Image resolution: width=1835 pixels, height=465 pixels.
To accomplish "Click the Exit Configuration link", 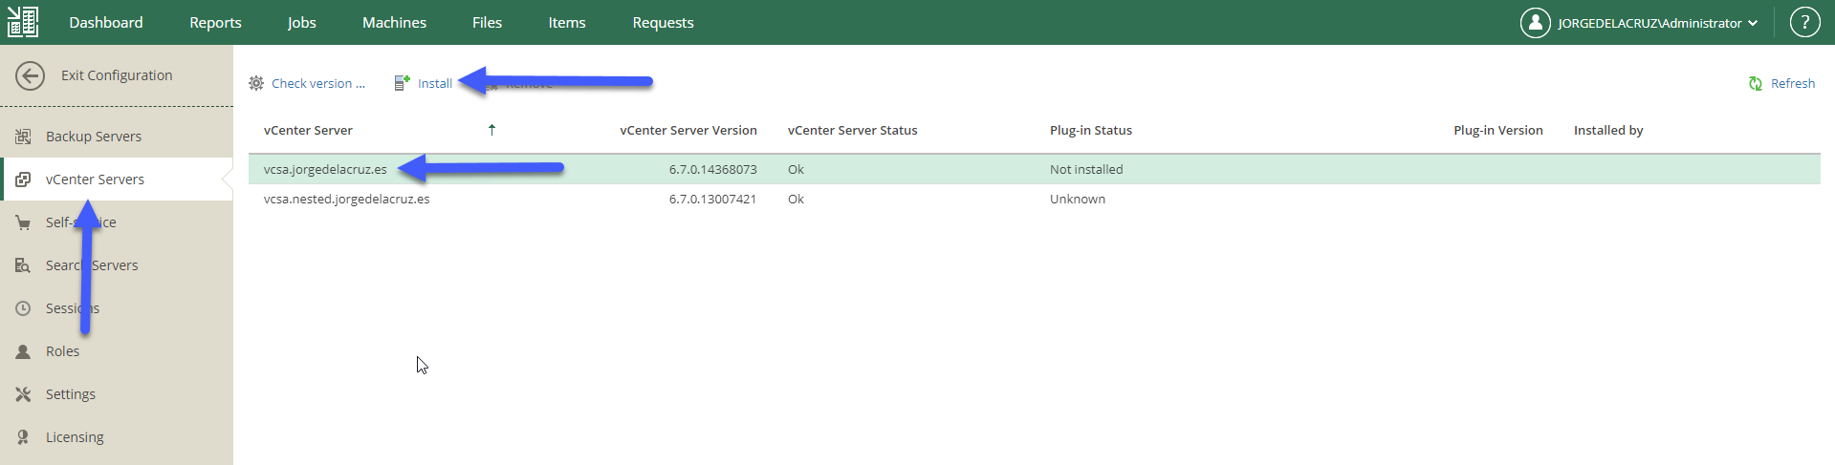I will (x=117, y=75).
